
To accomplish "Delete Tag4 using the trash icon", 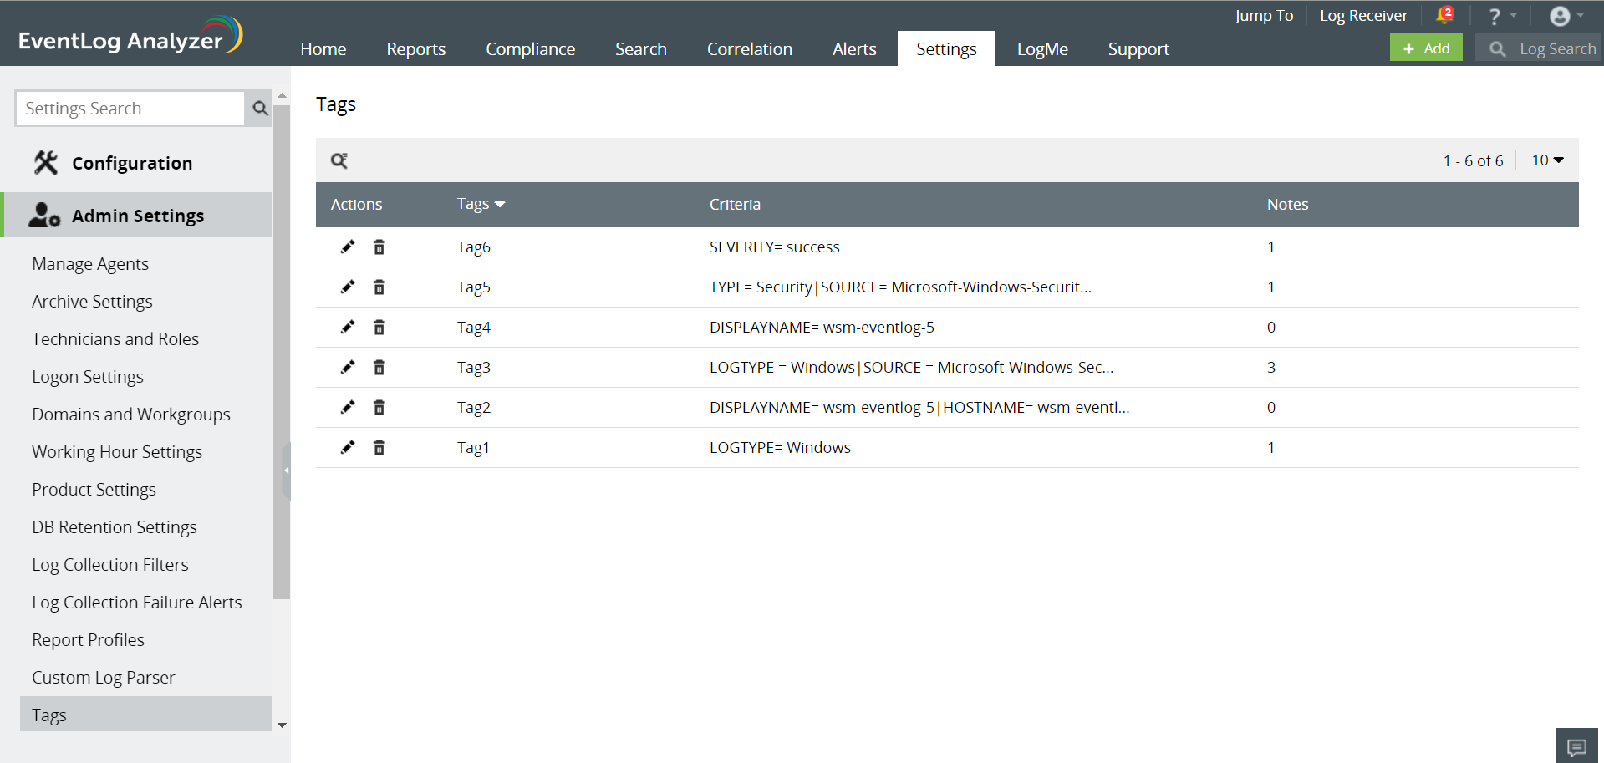I will point(379,327).
